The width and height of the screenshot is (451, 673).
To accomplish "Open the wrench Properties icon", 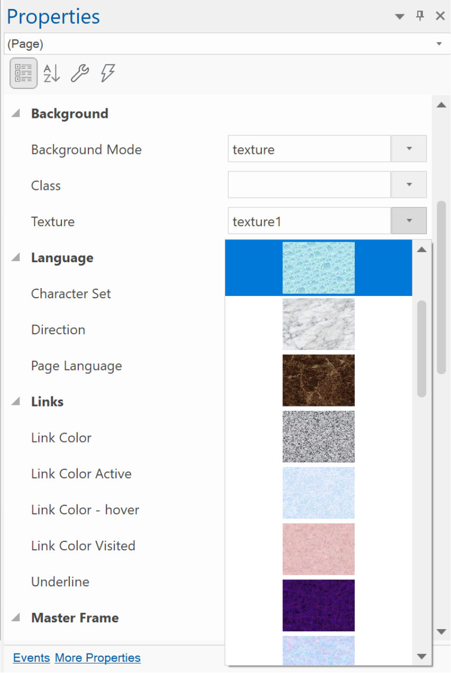I will click(80, 73).
